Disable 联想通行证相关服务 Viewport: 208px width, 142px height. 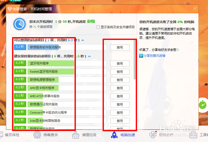[120, 105]
